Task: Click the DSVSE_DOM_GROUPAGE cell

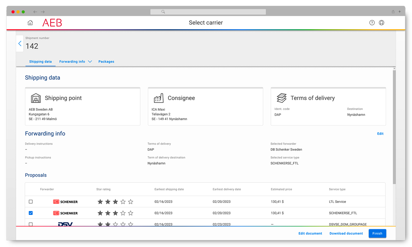Action: tap(348, 224)
